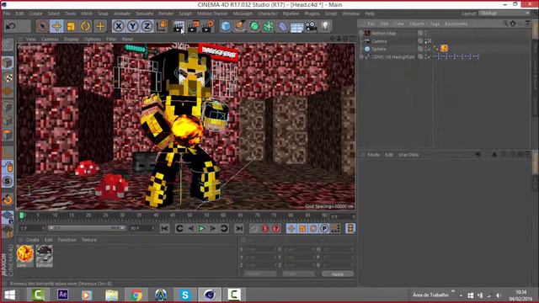
Task: Open the Layout dropdown
Action: pos(504,13)
